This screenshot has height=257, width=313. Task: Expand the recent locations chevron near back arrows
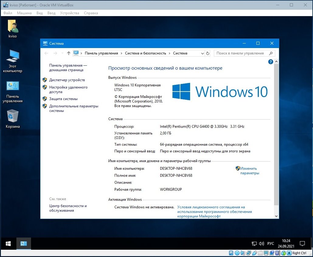point(62,53)
